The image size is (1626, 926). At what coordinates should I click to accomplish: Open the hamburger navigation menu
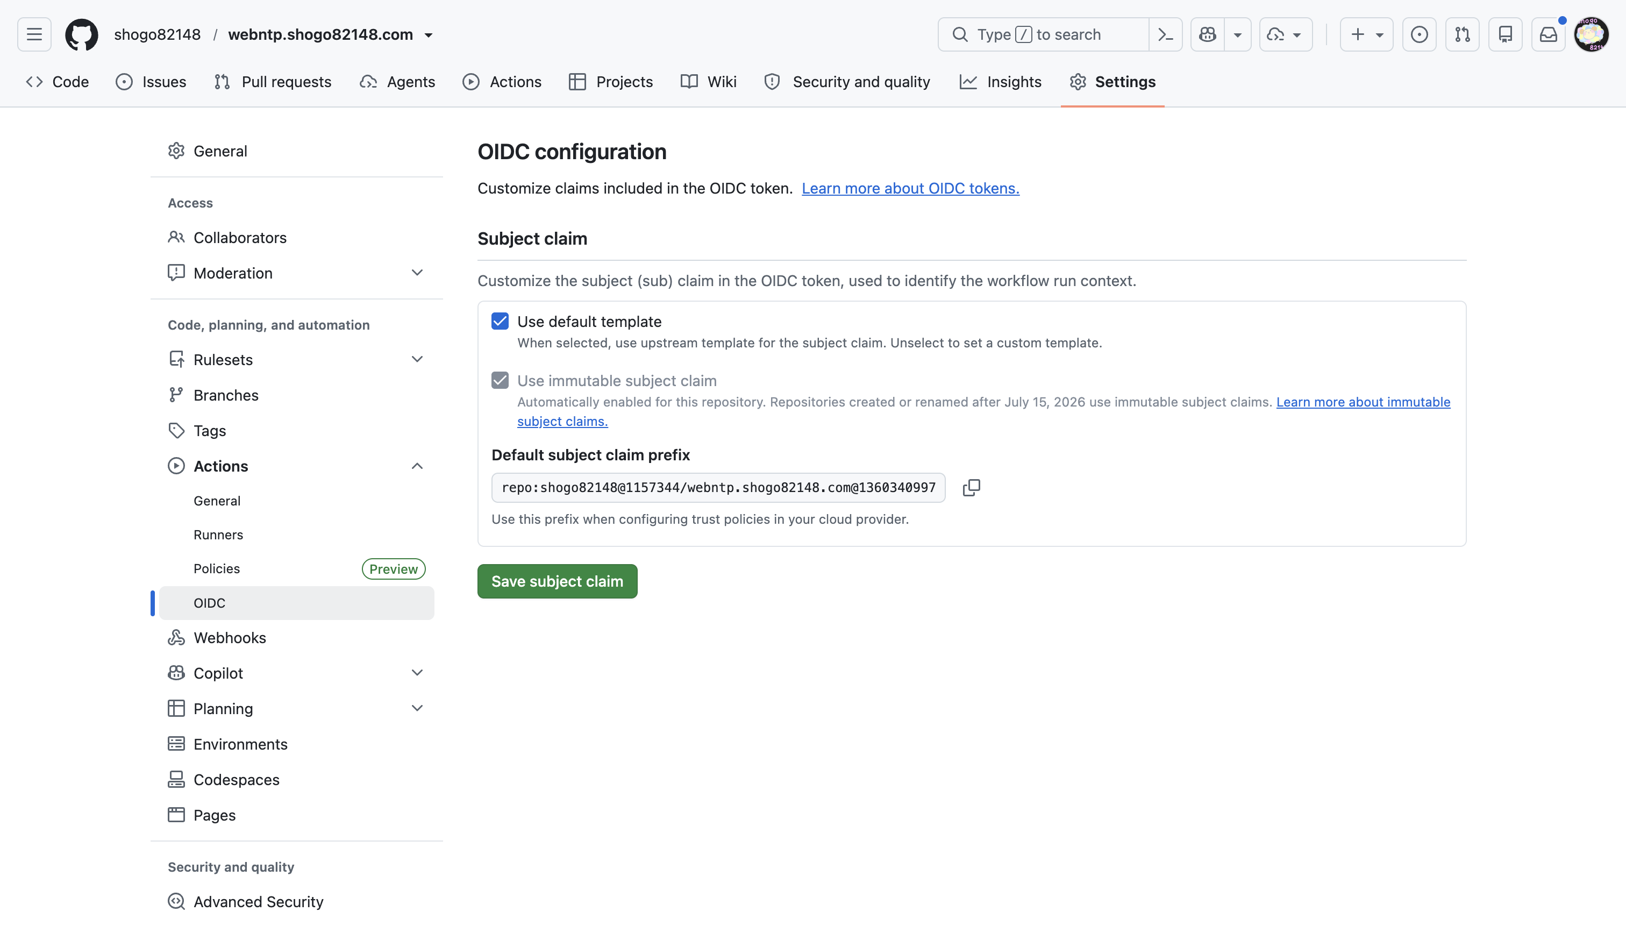34,34
